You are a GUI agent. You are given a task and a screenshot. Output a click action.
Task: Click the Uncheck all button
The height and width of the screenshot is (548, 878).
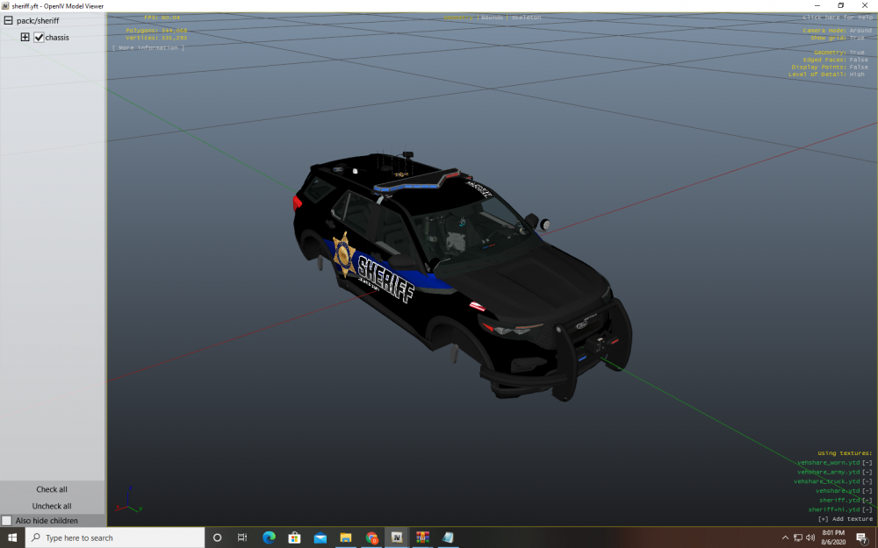coord(52,506)
